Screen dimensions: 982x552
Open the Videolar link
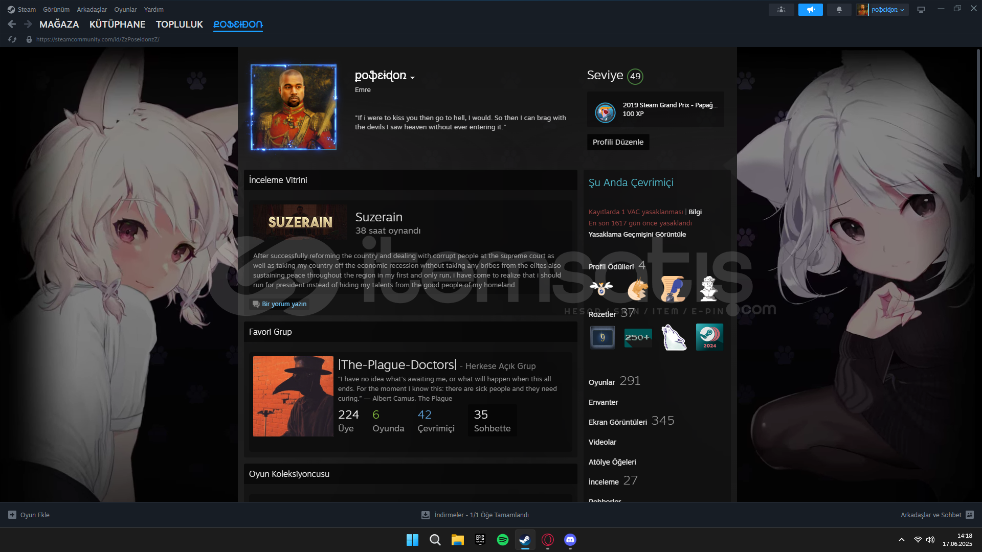[602, 442]
